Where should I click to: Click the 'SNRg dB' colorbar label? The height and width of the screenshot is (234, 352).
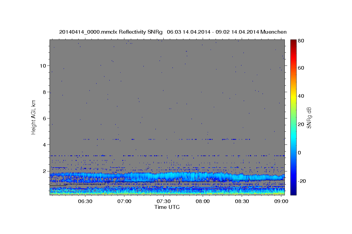pos(309,118)
